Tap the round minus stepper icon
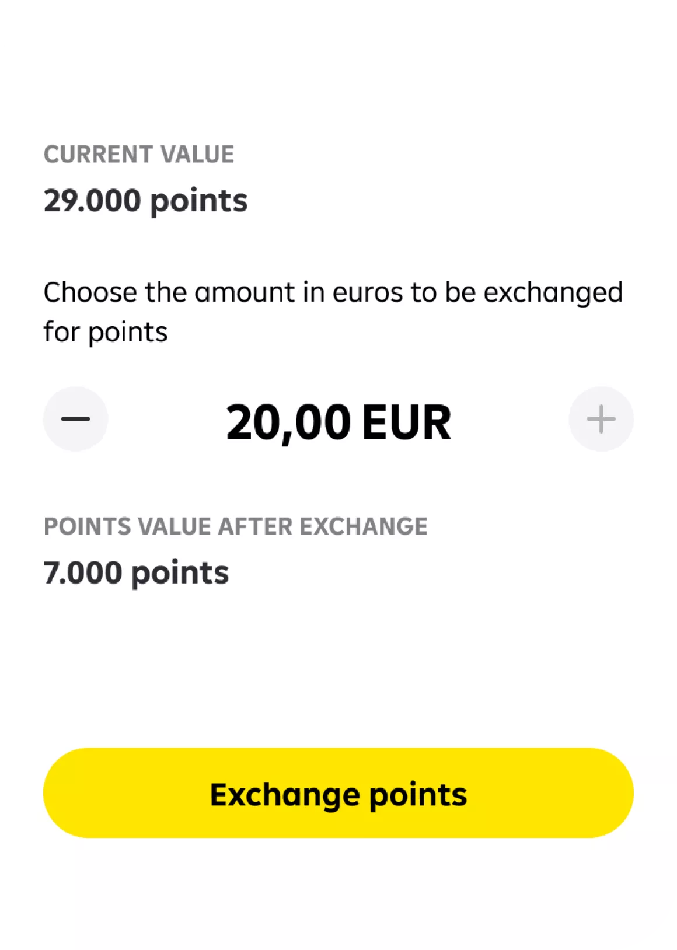This screenshot has height=950, width=677. coord(76,419)
